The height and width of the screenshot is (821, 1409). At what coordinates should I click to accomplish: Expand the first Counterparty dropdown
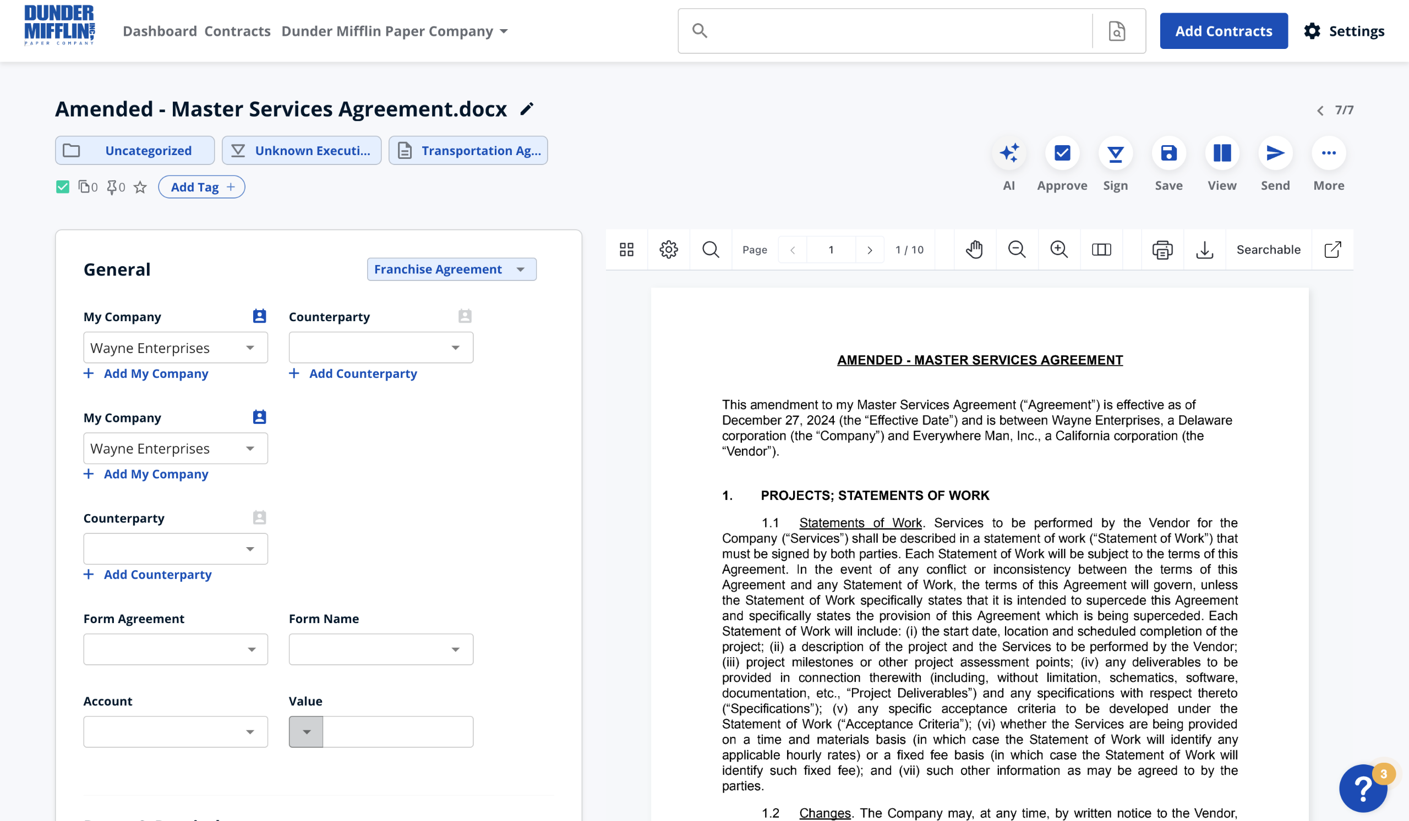point(381,348)
